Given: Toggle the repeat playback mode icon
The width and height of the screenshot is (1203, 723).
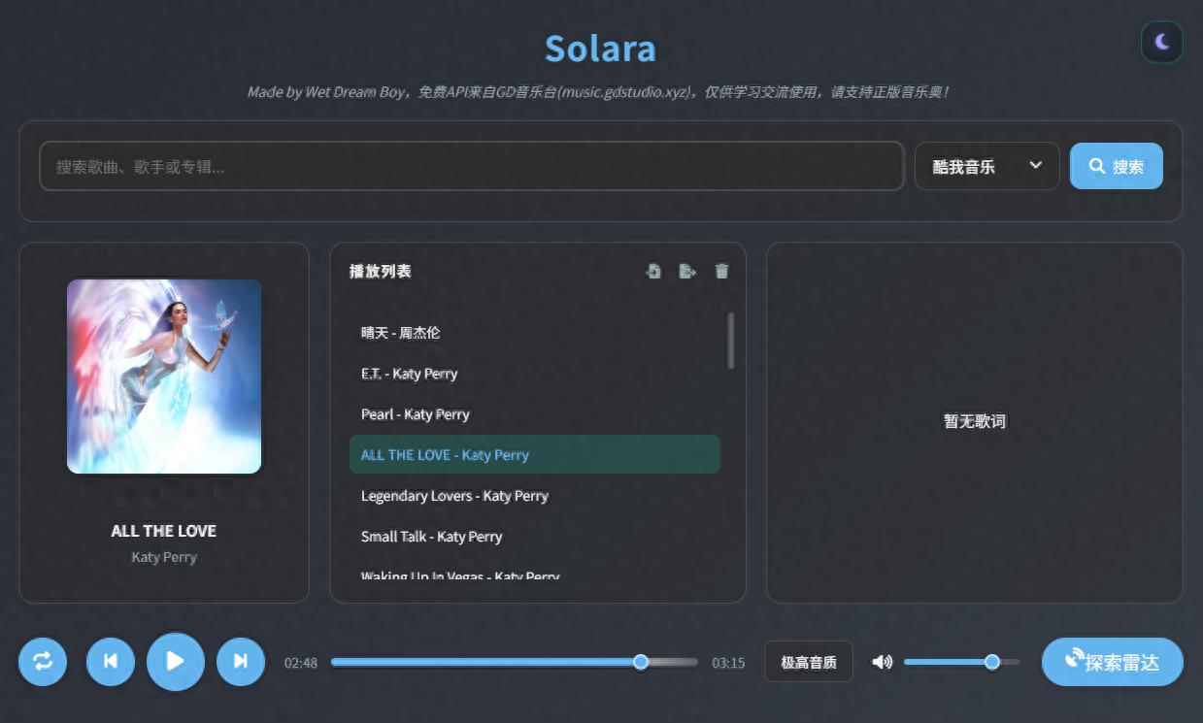Looking at the screenshot, I should click(43, 661).
